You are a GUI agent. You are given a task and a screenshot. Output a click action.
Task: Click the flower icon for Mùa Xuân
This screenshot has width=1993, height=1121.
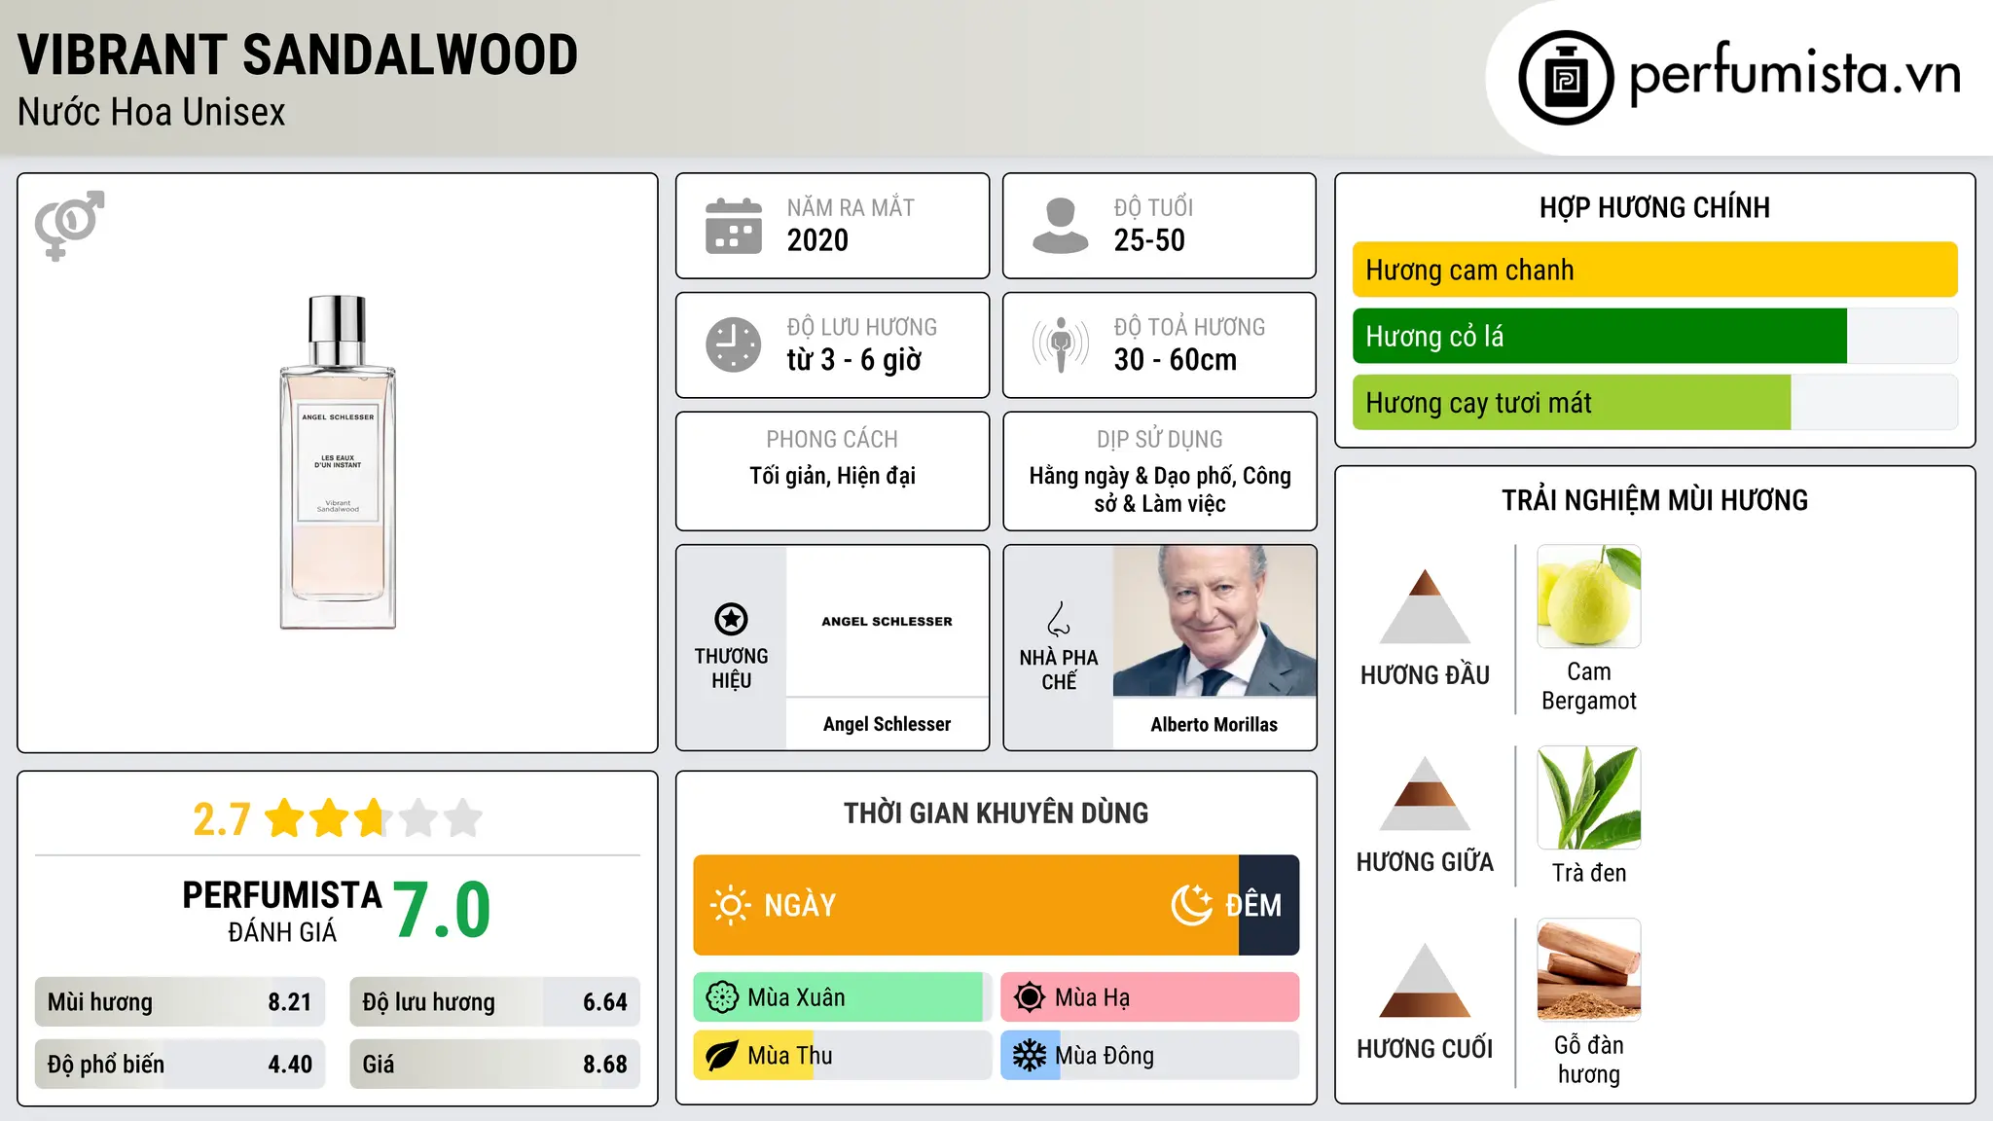[722, 997]
